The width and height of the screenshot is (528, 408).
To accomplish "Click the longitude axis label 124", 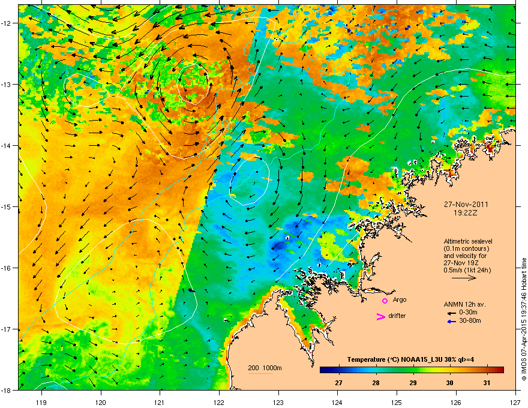I will point(337,402).
